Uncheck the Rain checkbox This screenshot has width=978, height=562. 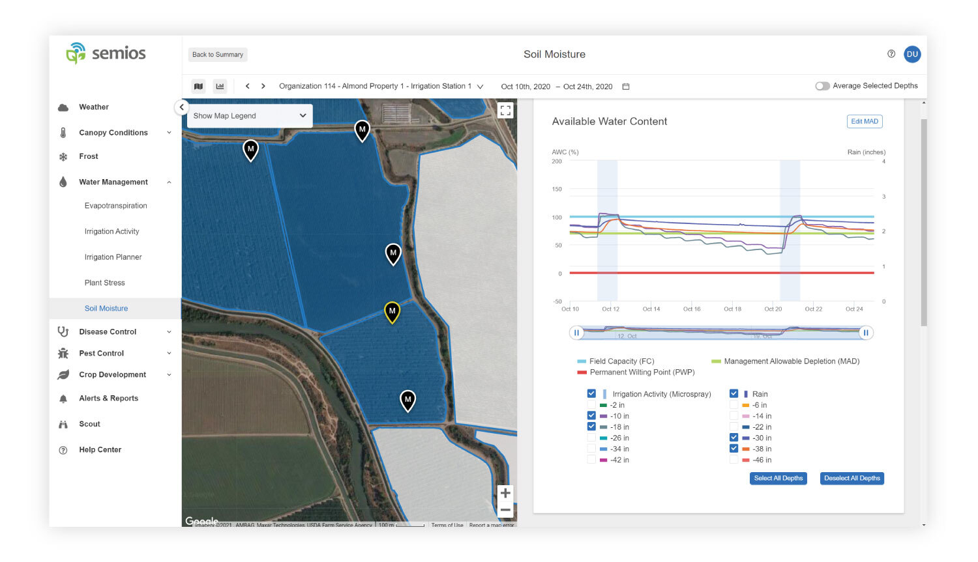pyautogui.click(x=733, y=394)
